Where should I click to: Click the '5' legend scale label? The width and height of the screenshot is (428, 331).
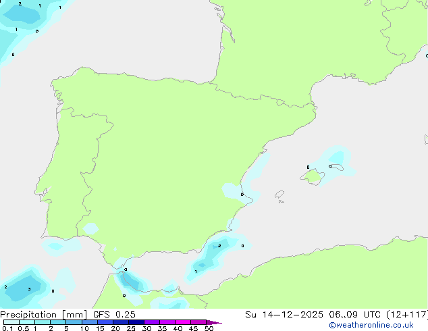click(66, 328)
